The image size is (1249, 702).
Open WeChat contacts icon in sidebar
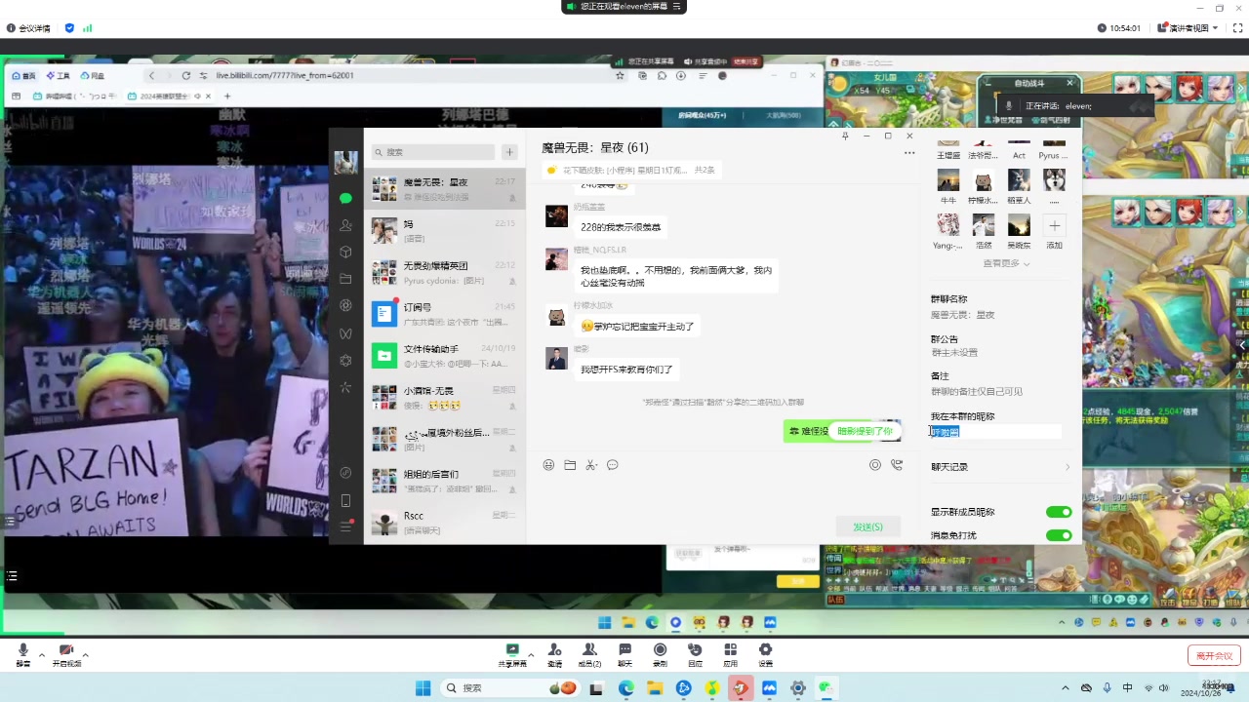[345, 225]
